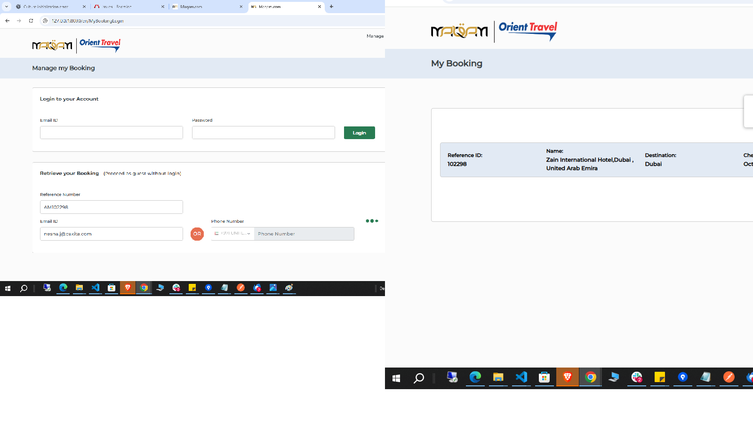Expand the tab search chevron beside the browser tabs
This screenshot has height=423, width=753.
7,7
